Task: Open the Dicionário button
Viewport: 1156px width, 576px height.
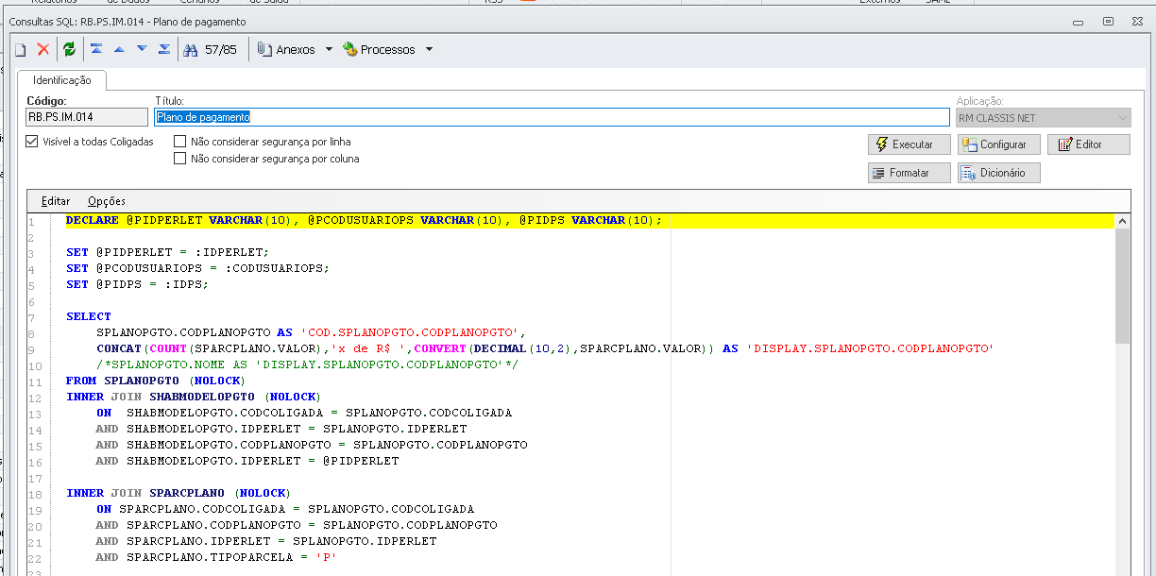Action: coord(999,173)
